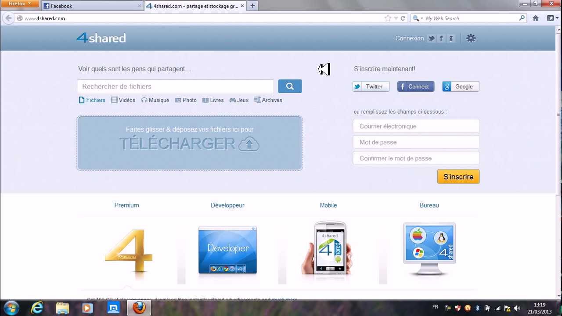Filter search by Fichiers

[92, 100]
